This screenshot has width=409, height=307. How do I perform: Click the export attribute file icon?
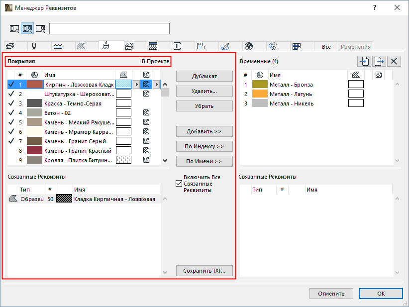pos(379,61)
